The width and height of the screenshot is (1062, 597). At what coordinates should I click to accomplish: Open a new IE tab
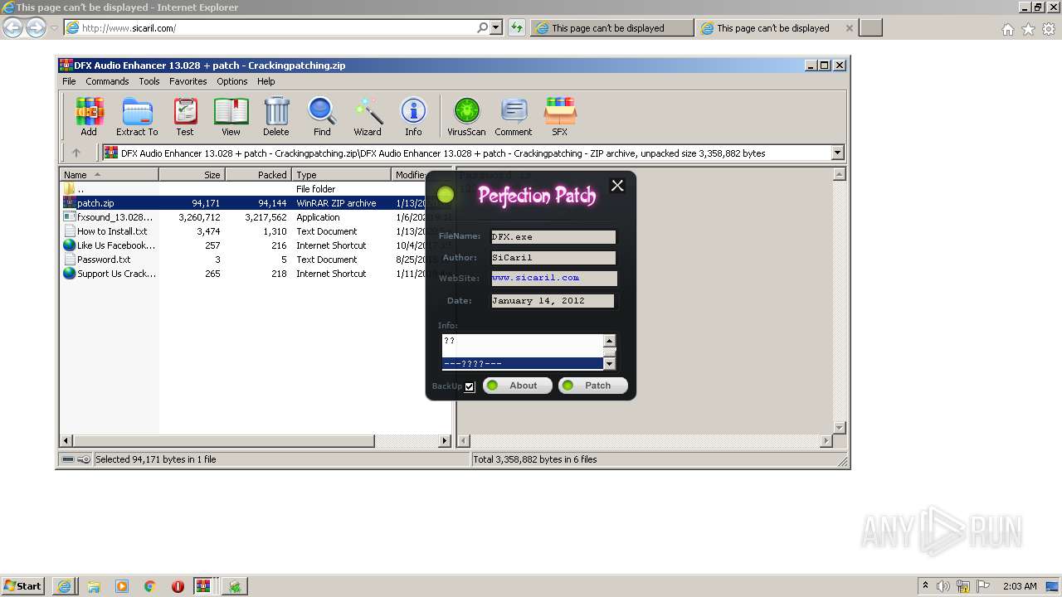tap(870, 28)
